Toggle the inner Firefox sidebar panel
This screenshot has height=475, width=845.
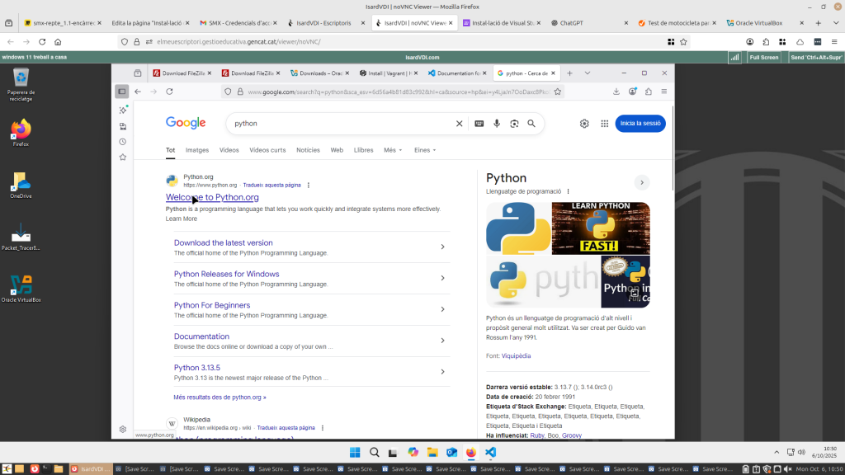click(x=122, y=92)
